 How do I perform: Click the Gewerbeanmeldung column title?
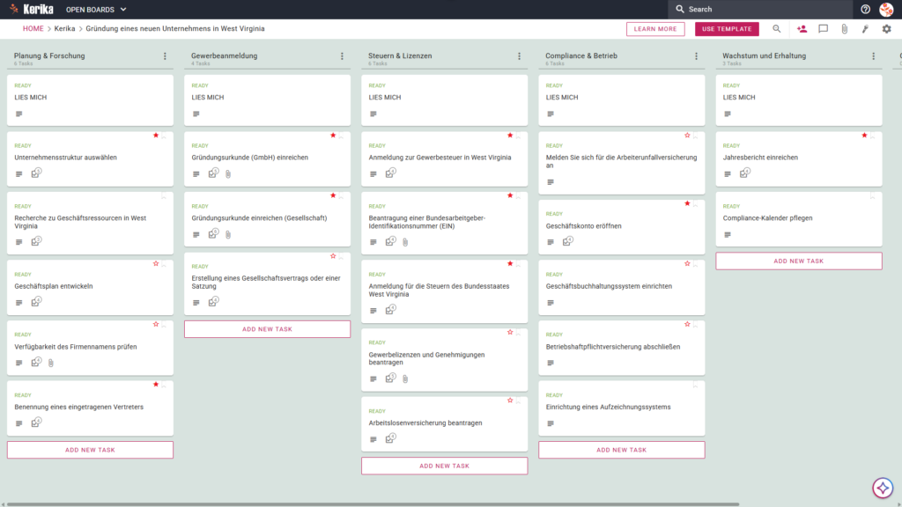click(225, 55)
